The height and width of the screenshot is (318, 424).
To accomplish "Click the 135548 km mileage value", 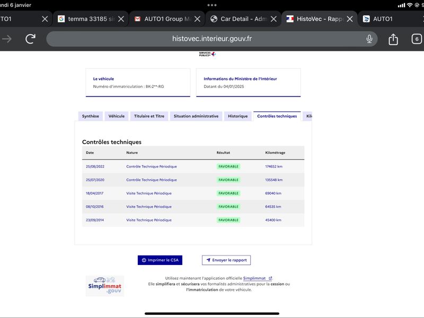I will click(274, 180).
